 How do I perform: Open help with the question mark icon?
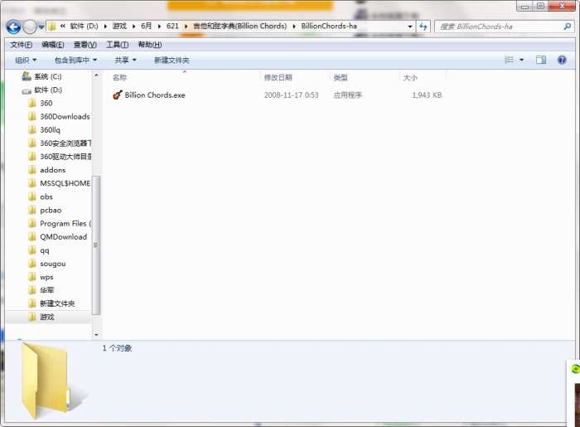(562, 60)
